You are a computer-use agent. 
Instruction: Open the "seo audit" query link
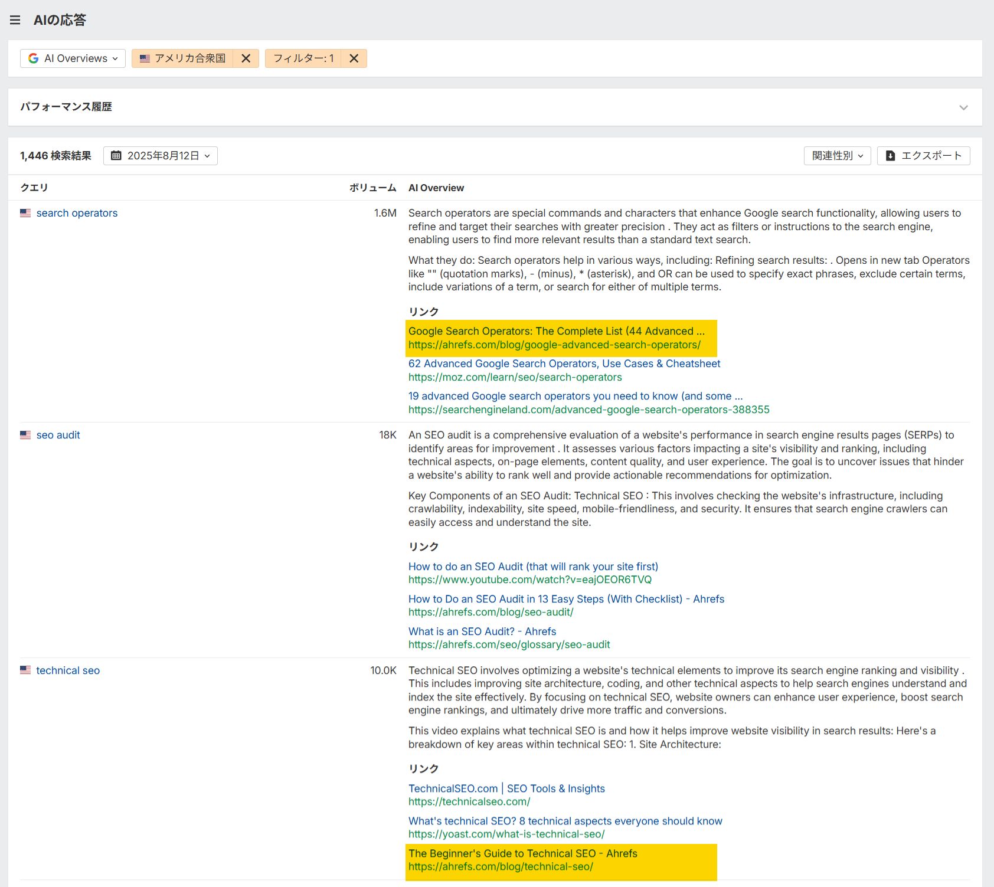tap(58, 435)
